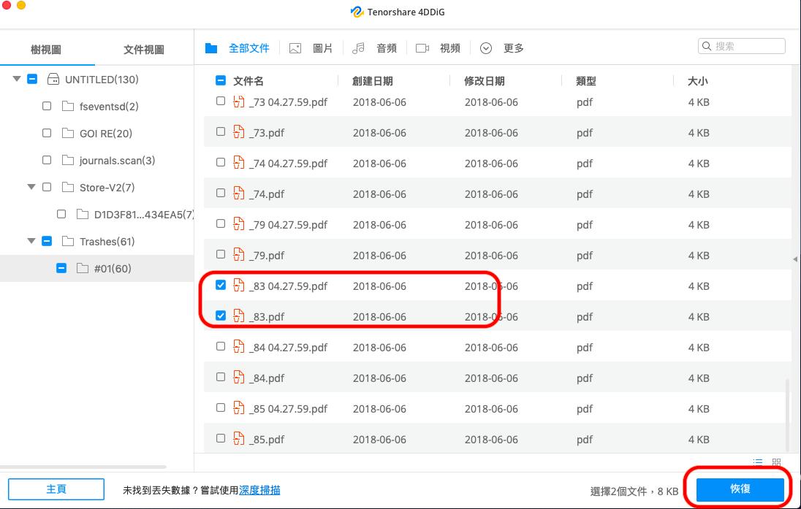The width and height of the screenshot is (801, 509).
Task: Select the Video (視頻) filter
Action: [x=450, y=48]
